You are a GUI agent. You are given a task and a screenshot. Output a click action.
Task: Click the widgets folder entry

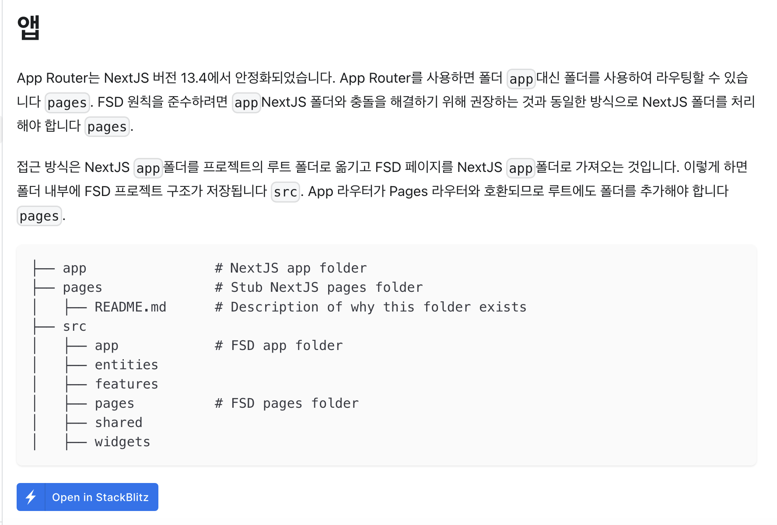coord(122,442)
